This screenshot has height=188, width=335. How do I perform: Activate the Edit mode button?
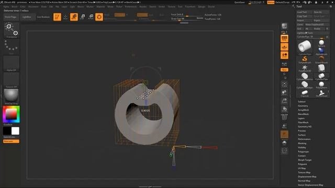tap(57, 17)
